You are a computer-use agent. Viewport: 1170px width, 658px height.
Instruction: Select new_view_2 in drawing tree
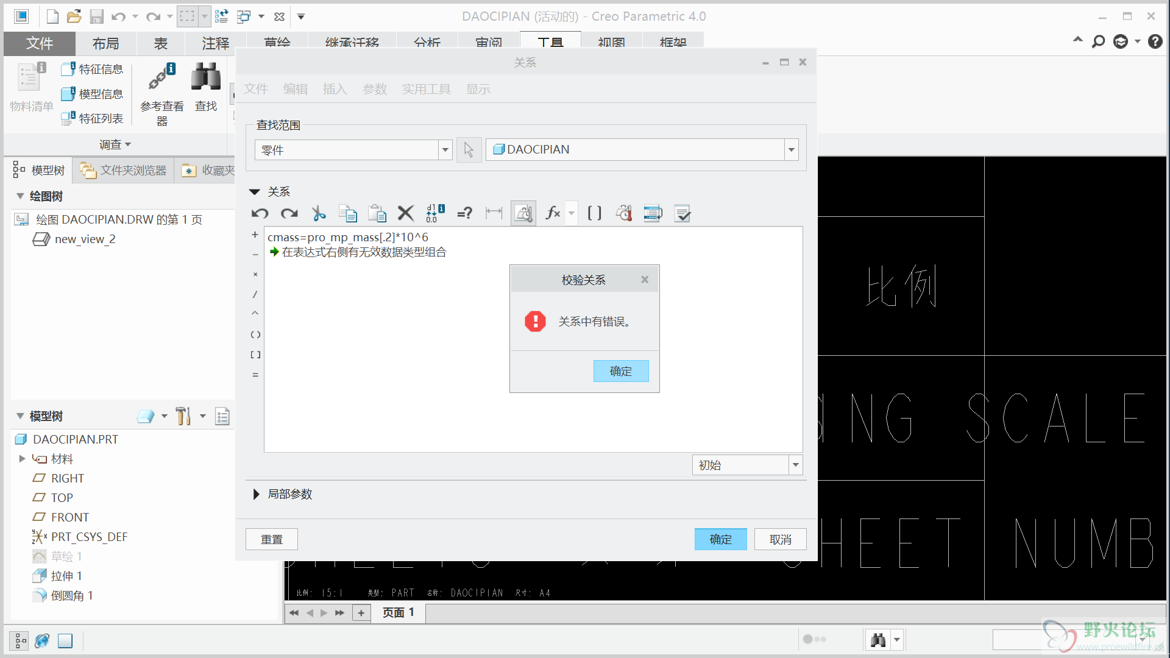click(74, 239)
